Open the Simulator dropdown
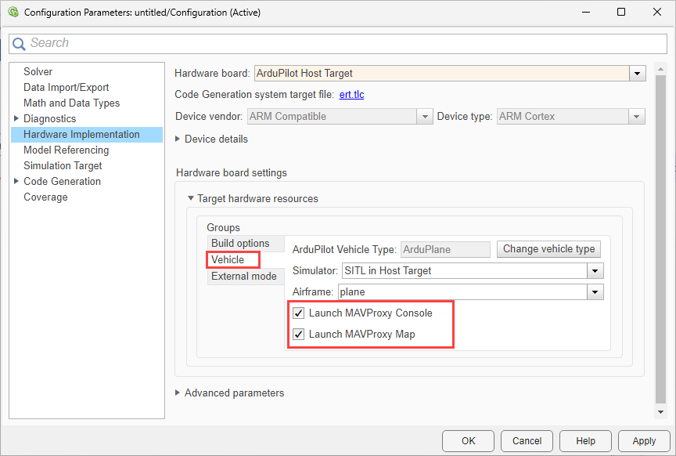Viewport: 676px width, 456px height. [595, 271]
